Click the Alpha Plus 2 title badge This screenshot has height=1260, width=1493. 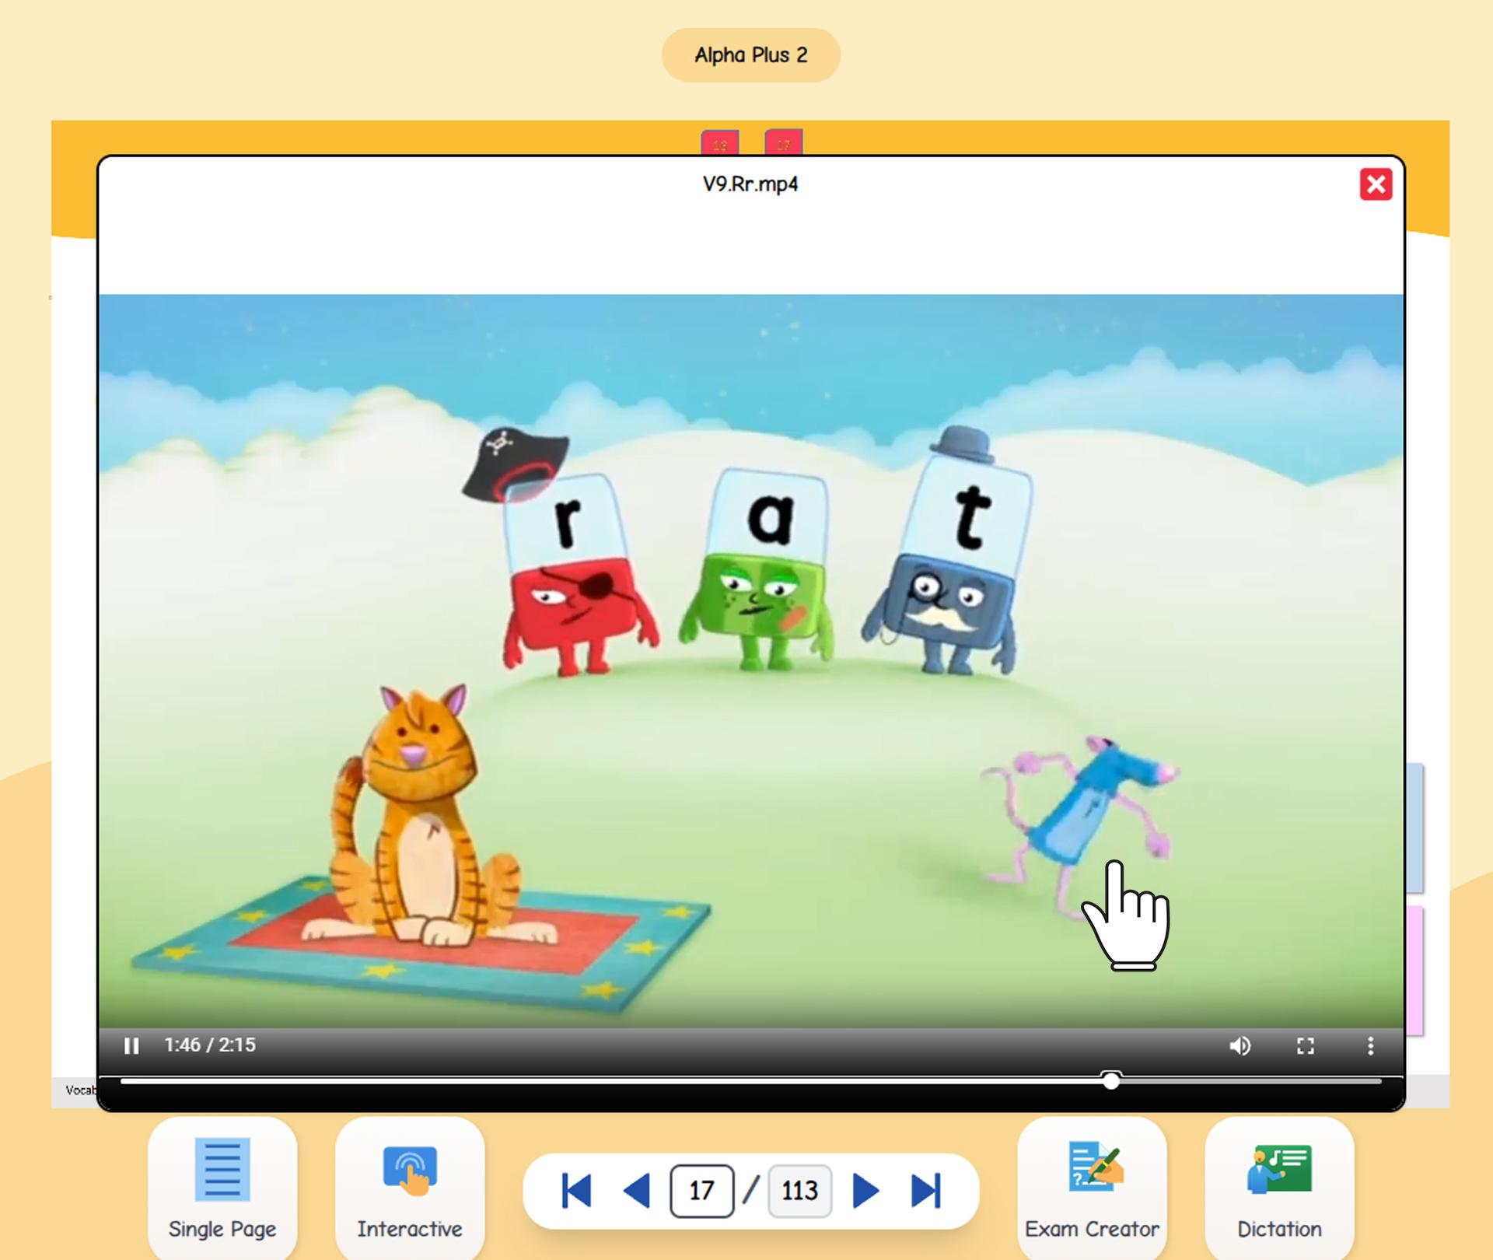pyautogui.click(x=751, y=55)
